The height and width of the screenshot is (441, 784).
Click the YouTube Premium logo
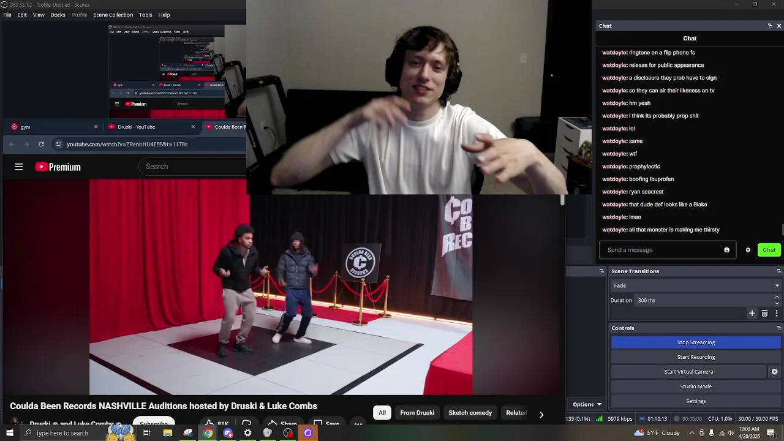58,167
